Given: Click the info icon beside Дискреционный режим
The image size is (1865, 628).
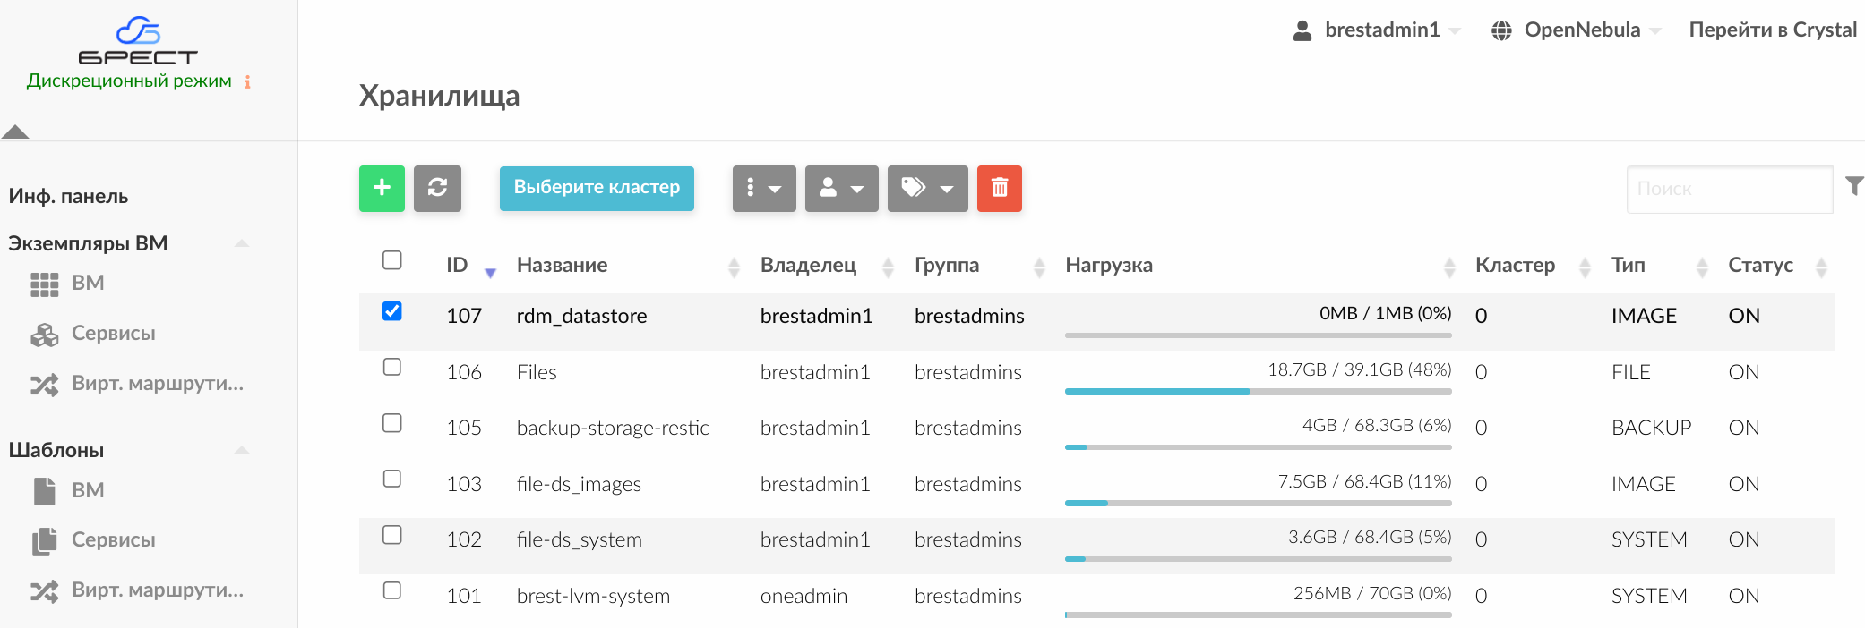Looking at the screenshot, I should pyautogui.click(x=247, y=82).
